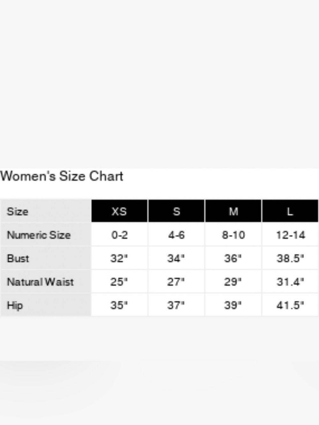The width and height of the screenshot is (319, 425).
Task: Select the L size column header
Action: [290, 211]
